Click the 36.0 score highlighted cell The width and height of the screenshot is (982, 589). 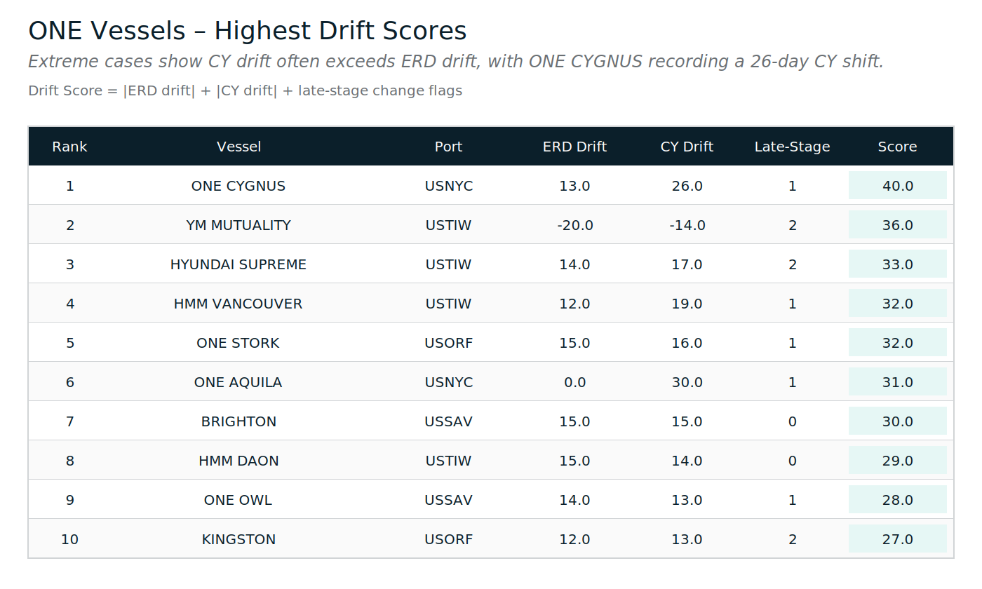[x=897, y=225]
